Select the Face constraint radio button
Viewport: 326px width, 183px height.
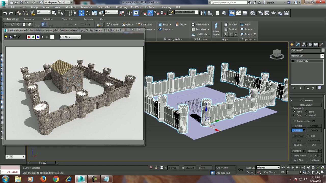pos(294,115)
